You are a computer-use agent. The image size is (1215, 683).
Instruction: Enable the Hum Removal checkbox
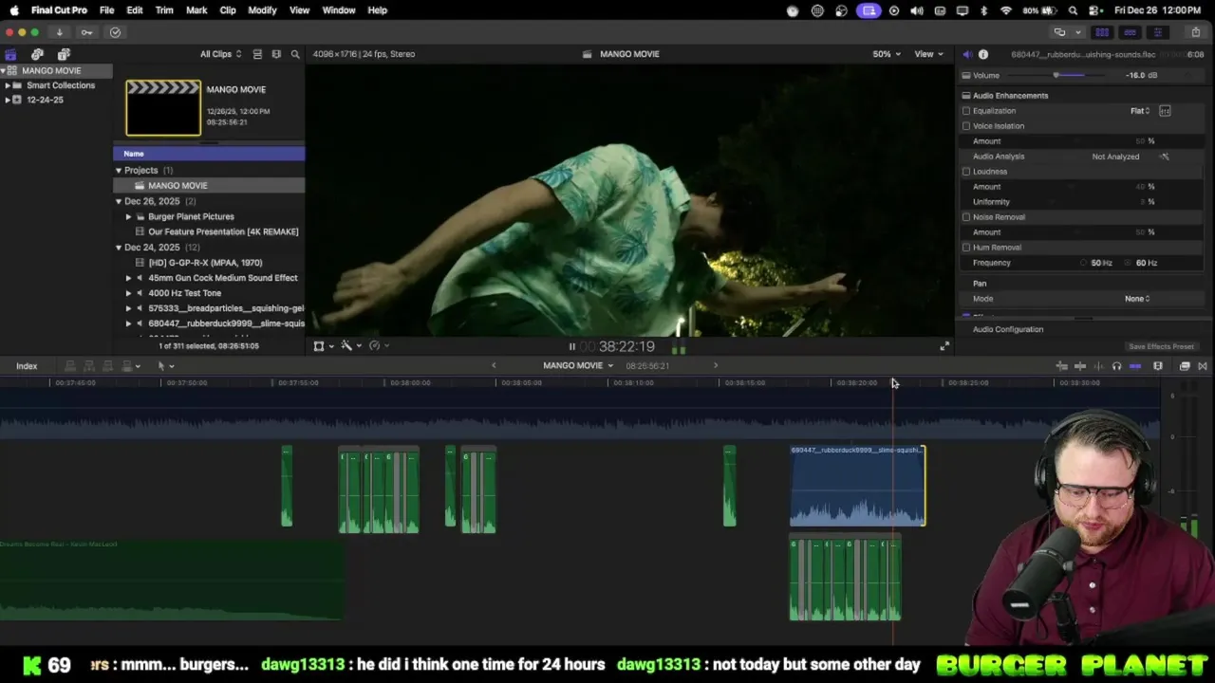(x=966, y=248)
